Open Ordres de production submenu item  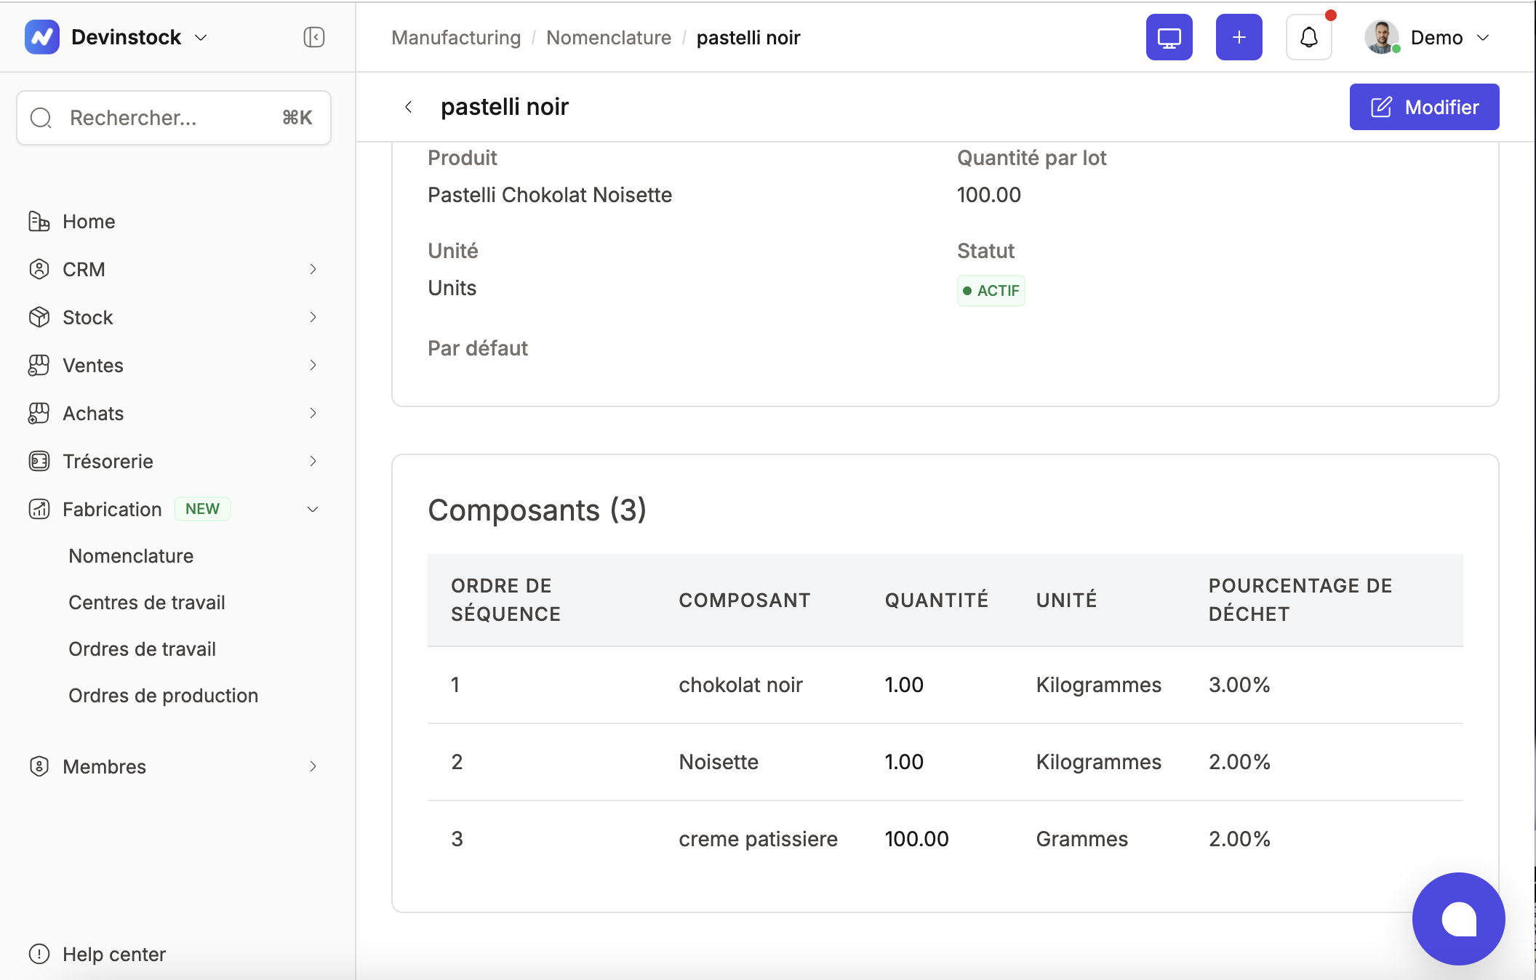point(163,695)
